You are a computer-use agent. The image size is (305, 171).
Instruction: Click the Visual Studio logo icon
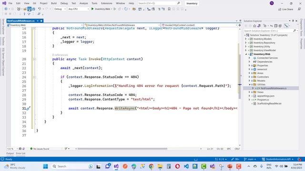[4, 3]
